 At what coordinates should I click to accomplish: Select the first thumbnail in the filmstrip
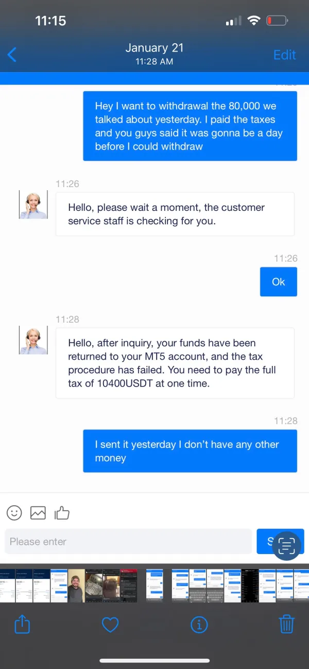pyautogui.click(x=7, y=586)
